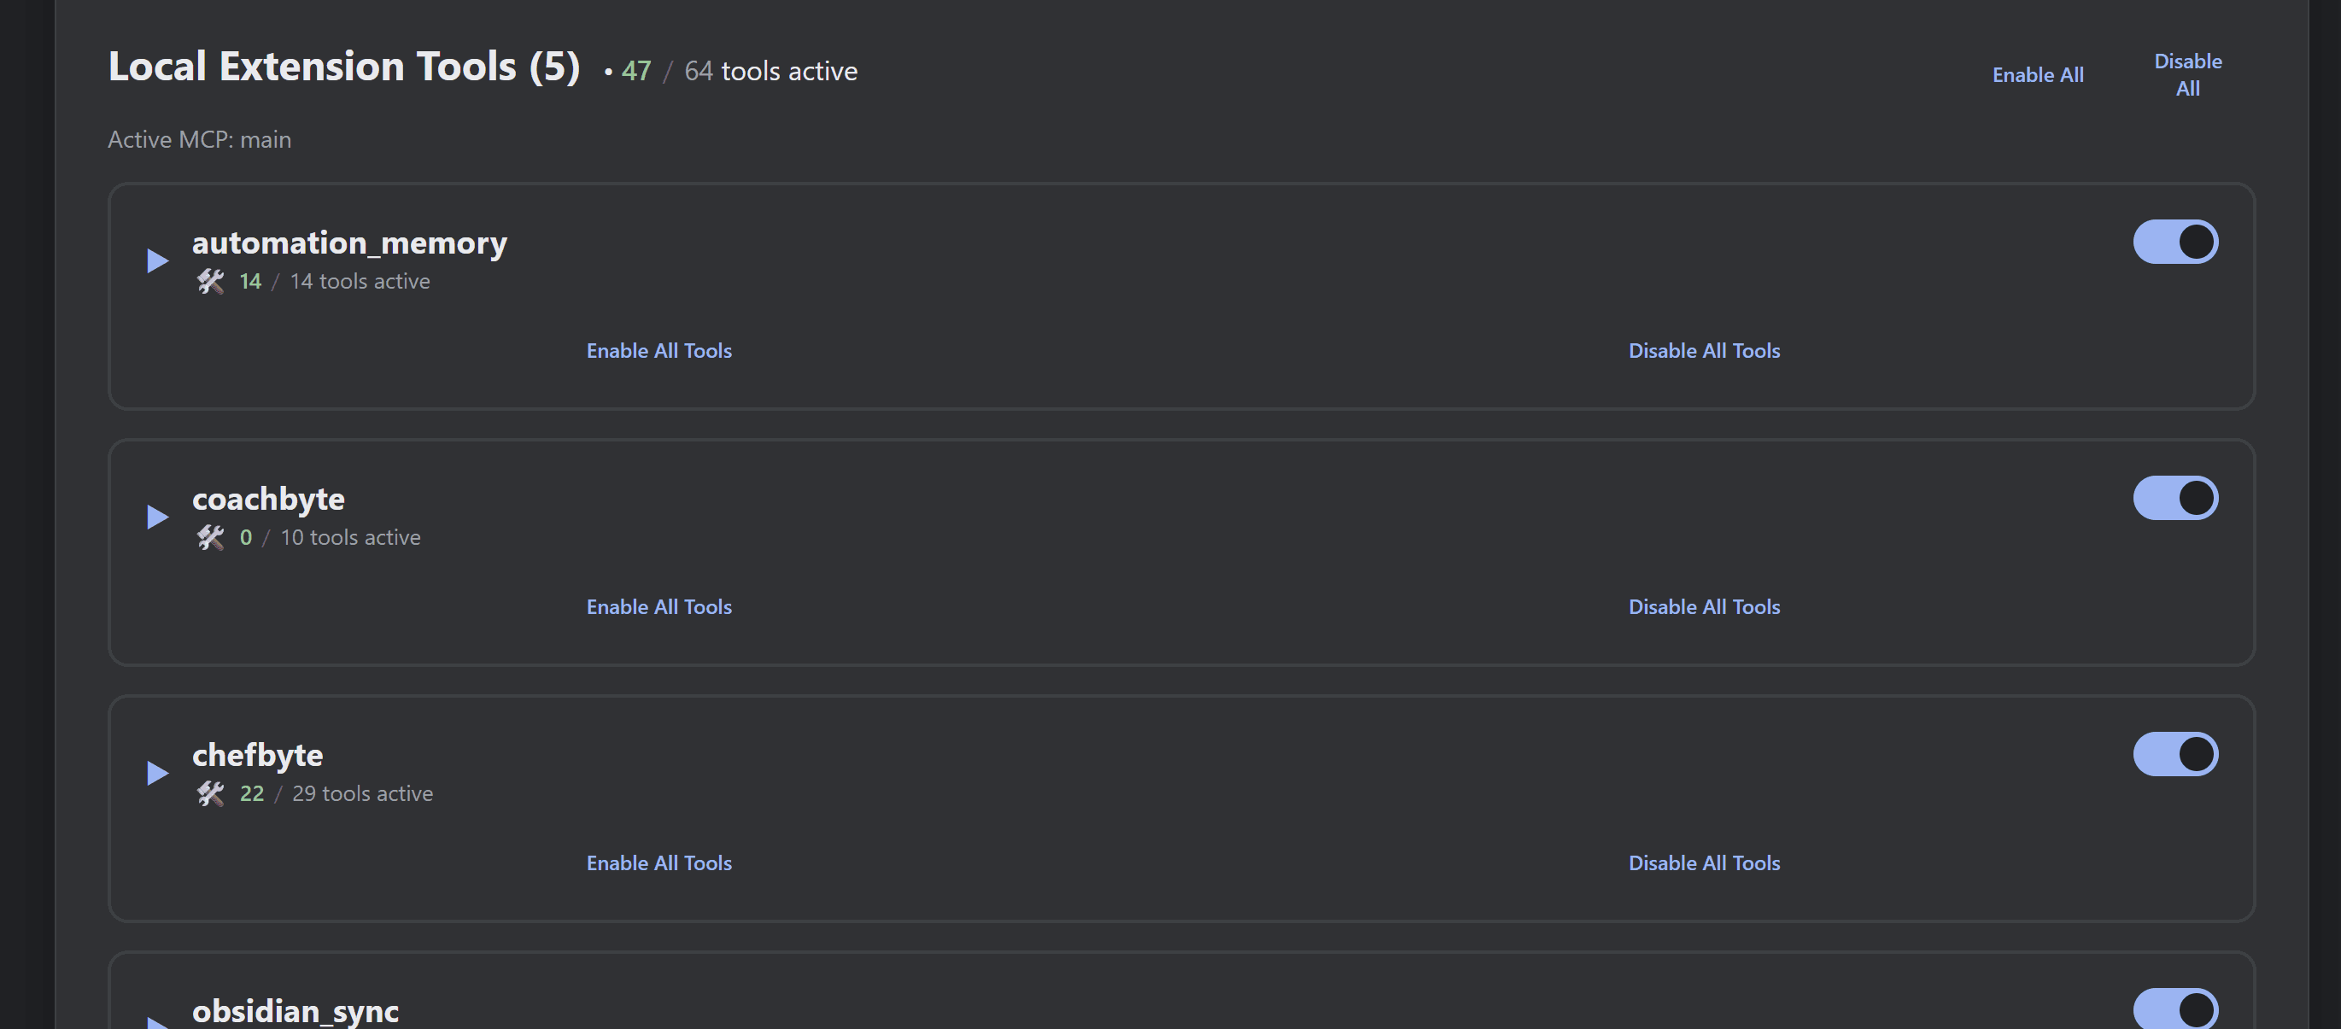Disable all tools for chefbyte

[x=1704, y=863]
